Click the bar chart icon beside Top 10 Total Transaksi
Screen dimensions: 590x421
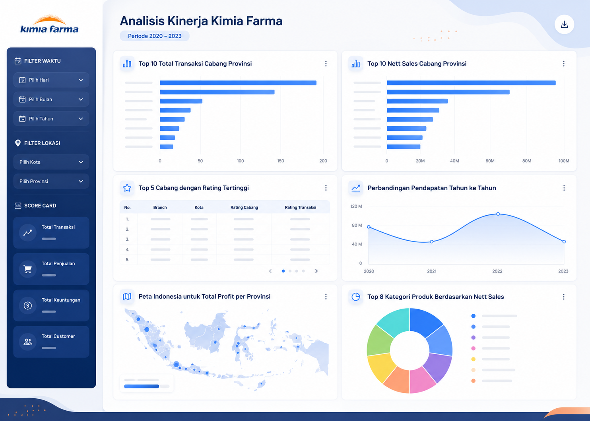point(127,64)
